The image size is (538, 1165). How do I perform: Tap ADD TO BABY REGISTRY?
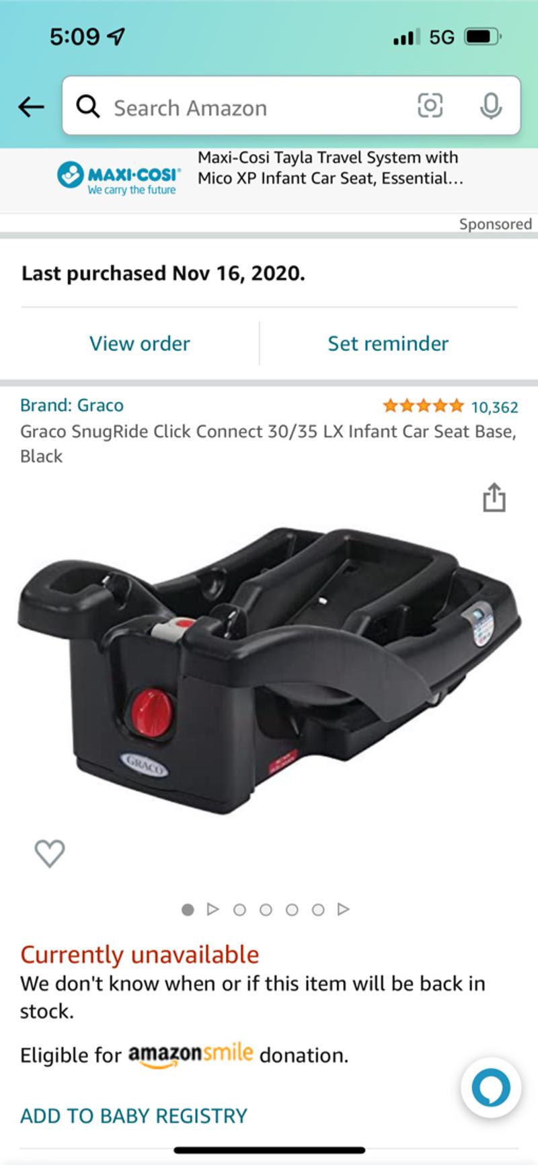[134, 1116]
